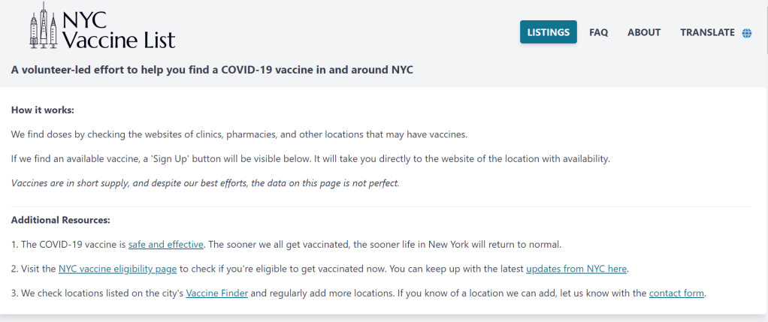Open the 'safe and effective' link

coord(166,245)
